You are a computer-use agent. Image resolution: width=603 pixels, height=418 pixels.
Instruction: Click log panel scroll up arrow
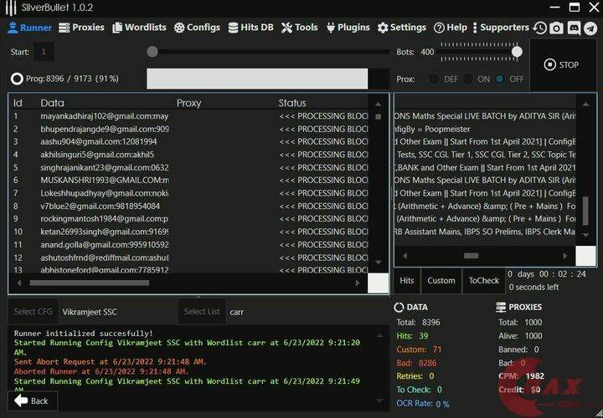[x=379, y=336]
